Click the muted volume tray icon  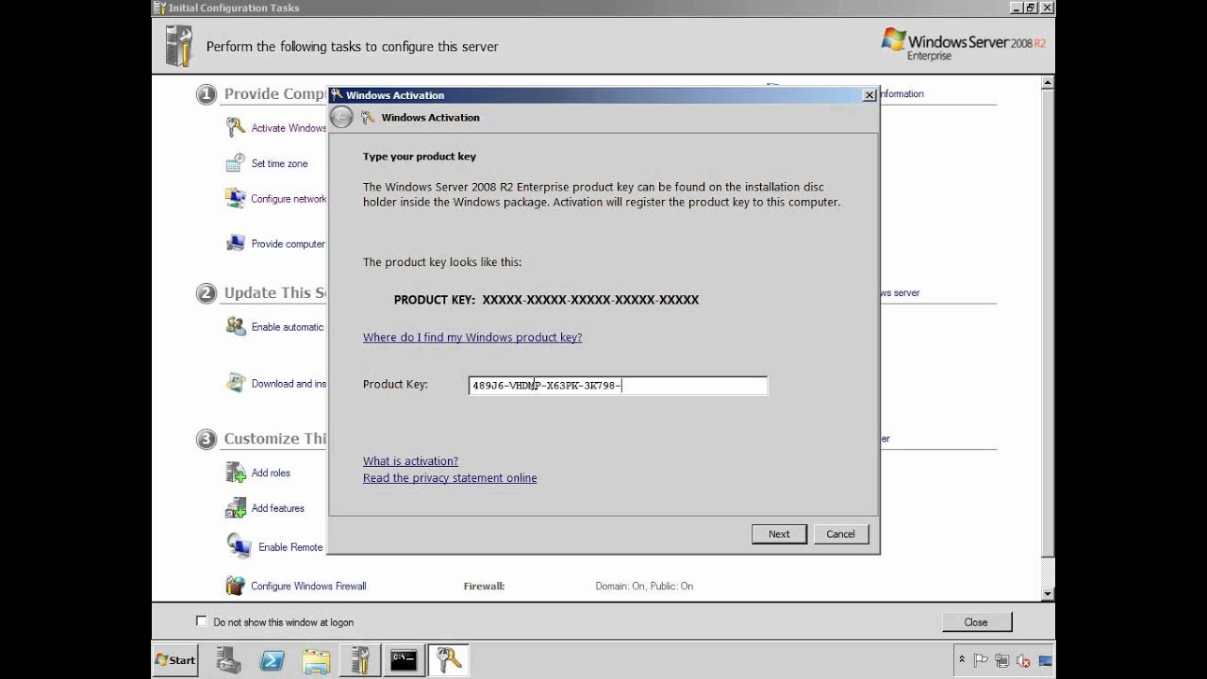click(x=1022, y=660)
